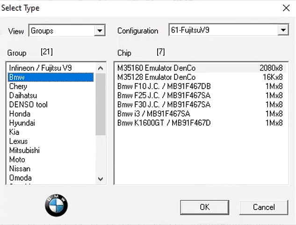
Task: Click the OK button
Action: (205, 207)
